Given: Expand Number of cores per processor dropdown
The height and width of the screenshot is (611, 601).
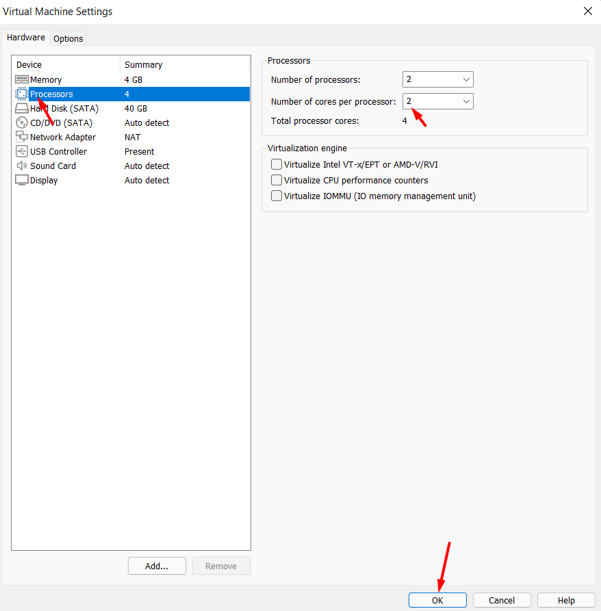Looking at the screenshot, I should point(438,102).
